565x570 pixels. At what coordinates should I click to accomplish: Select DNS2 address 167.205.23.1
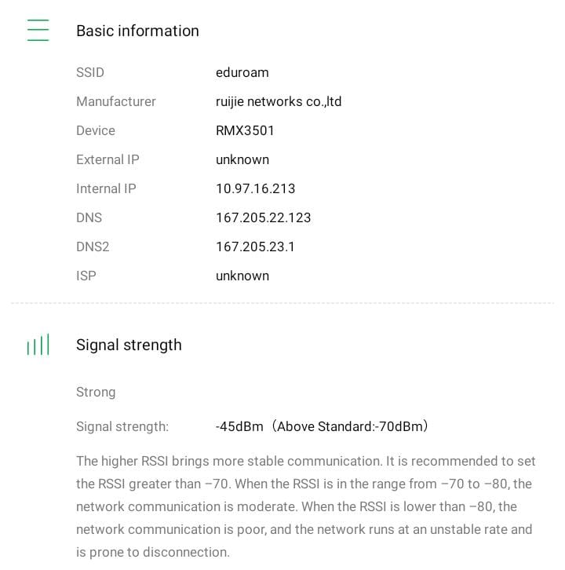(x=255, y=247)
